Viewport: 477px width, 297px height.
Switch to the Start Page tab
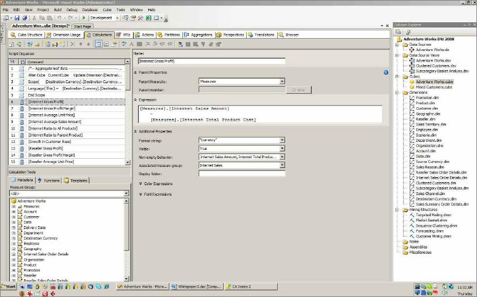(x=83, y=26)
